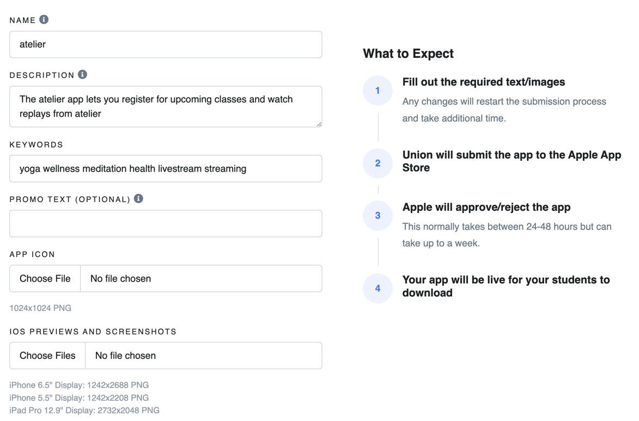Click the 1024x1024 PNG hint text

pos(40,308)
